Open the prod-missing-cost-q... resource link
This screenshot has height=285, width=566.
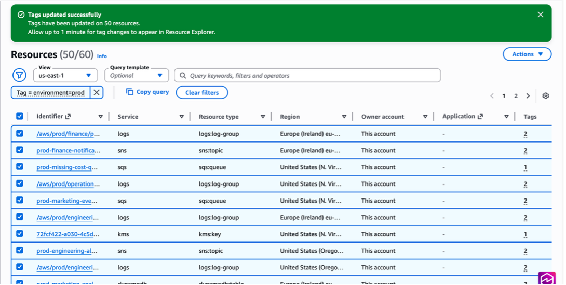click(x=67, y=167)
